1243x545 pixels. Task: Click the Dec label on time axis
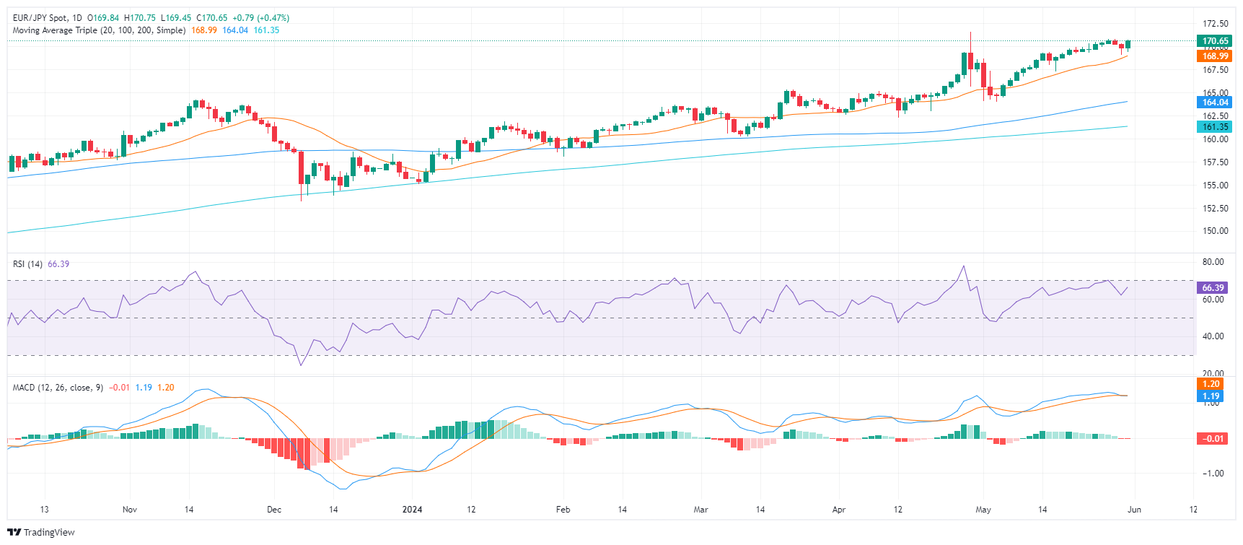point(274,510)
